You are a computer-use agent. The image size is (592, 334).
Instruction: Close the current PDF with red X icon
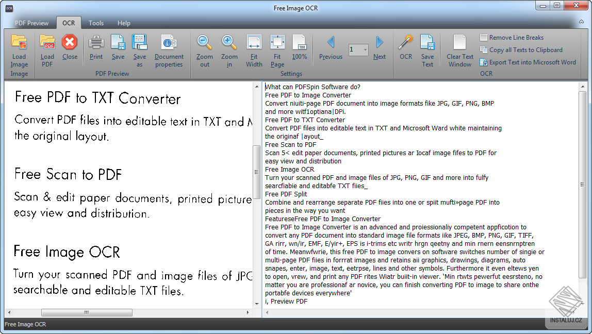click(70, 42)
